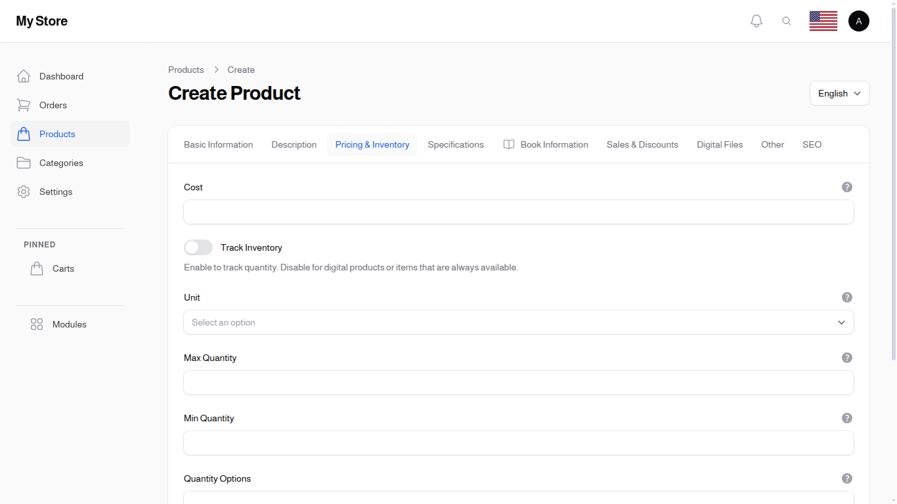Click the US flag language icon
The width and height of the screenshot is (897, 504).
click(x=823, y=21)
